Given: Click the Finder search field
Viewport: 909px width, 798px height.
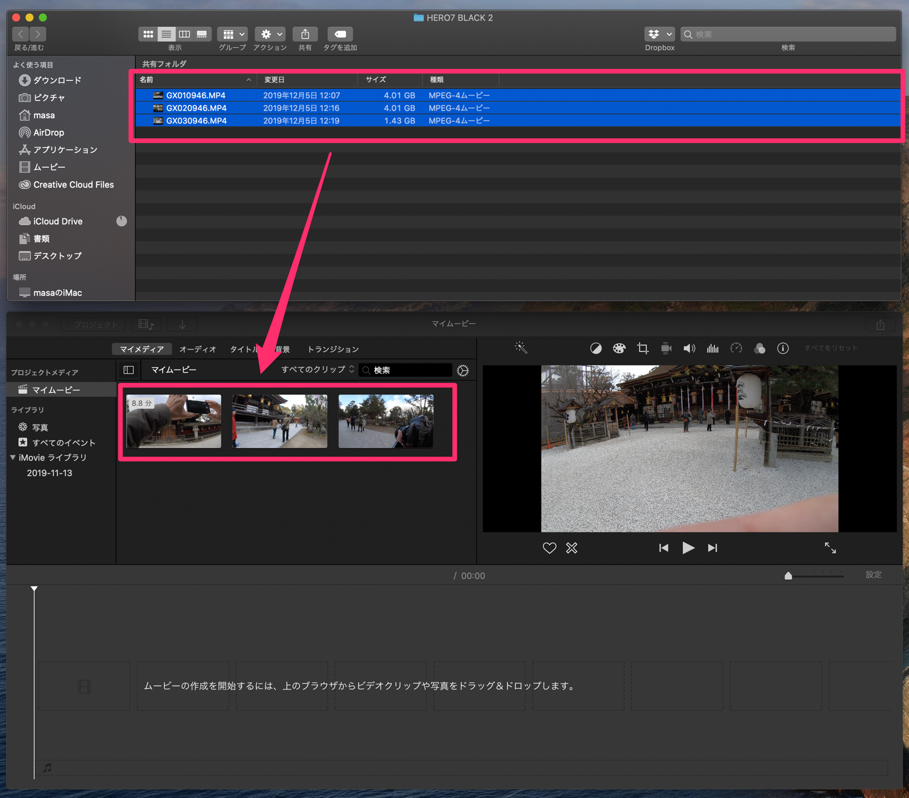Looking at the screenshot, I should (788, 34).
